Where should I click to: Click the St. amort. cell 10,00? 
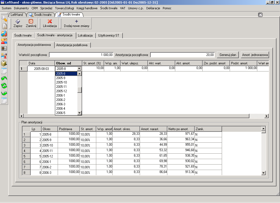click(93, 68)
